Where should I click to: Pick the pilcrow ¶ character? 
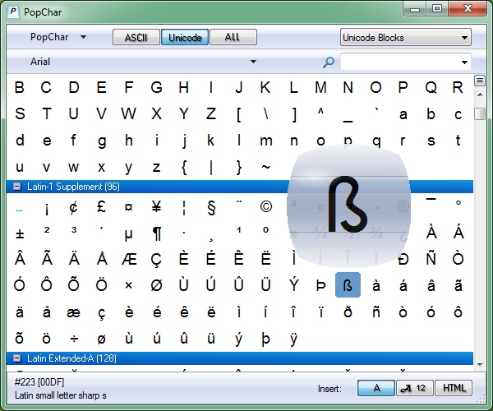(x=156, y=234)
